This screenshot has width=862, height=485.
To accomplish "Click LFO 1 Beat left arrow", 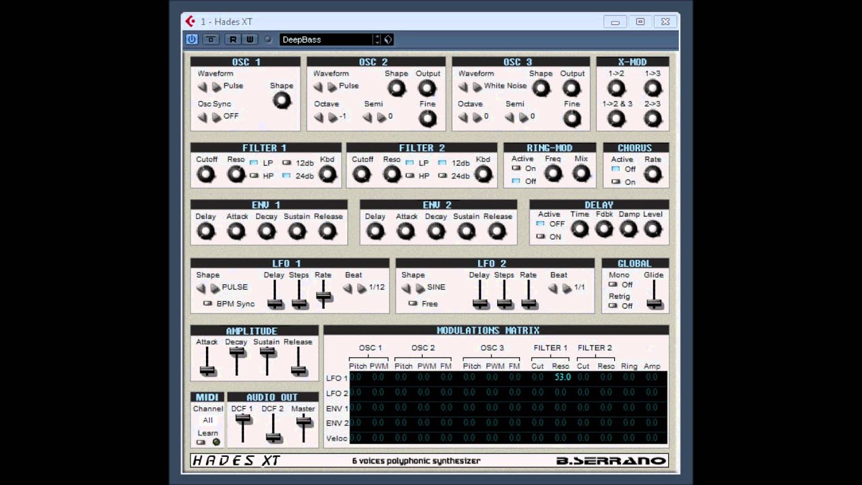I will coord(347,288).
